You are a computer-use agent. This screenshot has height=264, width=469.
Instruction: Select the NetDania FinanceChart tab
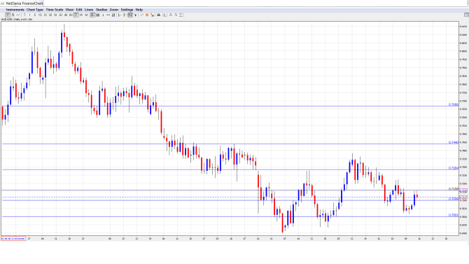pos(22,4)
